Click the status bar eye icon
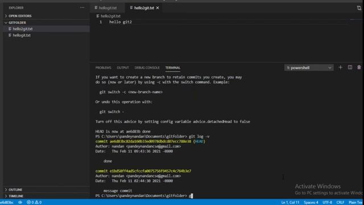Image resolution: width=364 pixels, height=205 pixels. coord(20,203)
